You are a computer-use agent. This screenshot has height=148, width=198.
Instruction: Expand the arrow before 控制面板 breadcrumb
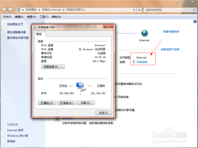23,10
